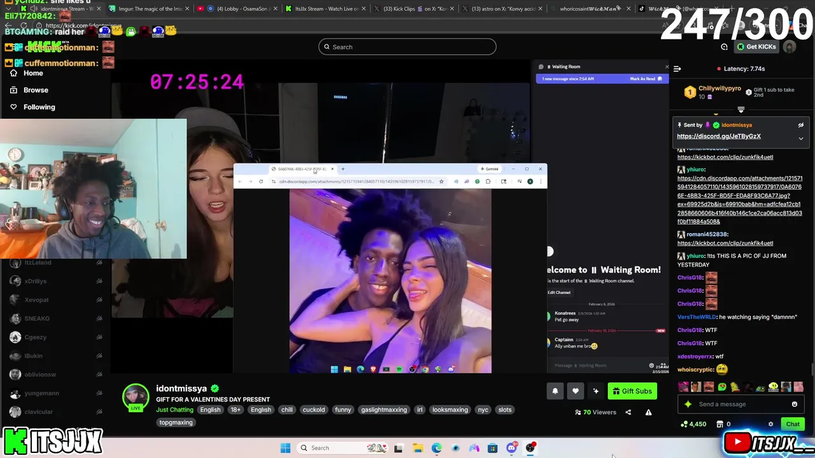The width and height of the screenshot is (815, 458).
Task: Select the gaslightmaxxing stream tag
Action: (384, 410)
